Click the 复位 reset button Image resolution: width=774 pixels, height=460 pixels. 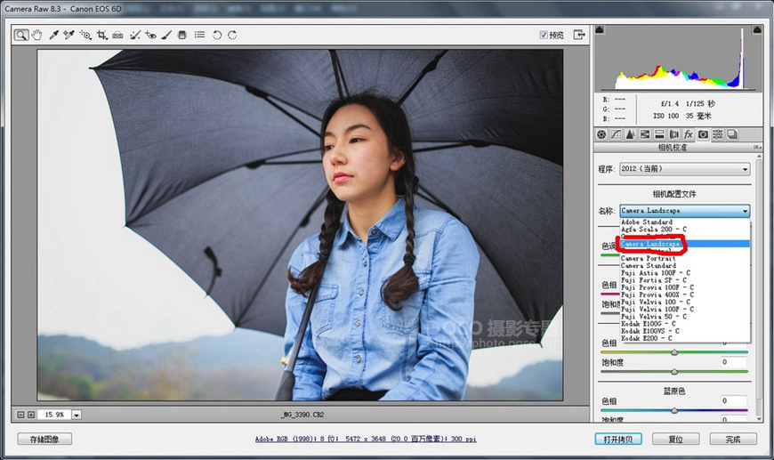coord(676,439)
